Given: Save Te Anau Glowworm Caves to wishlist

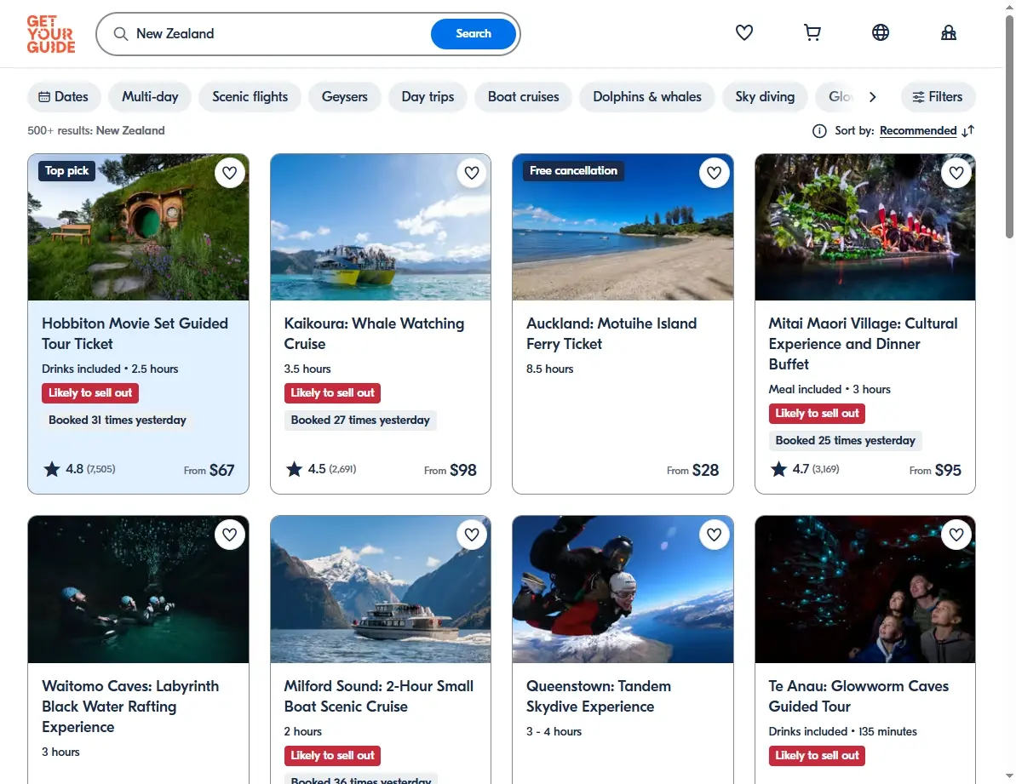Looking at the screenshot, I should [956, 535].
